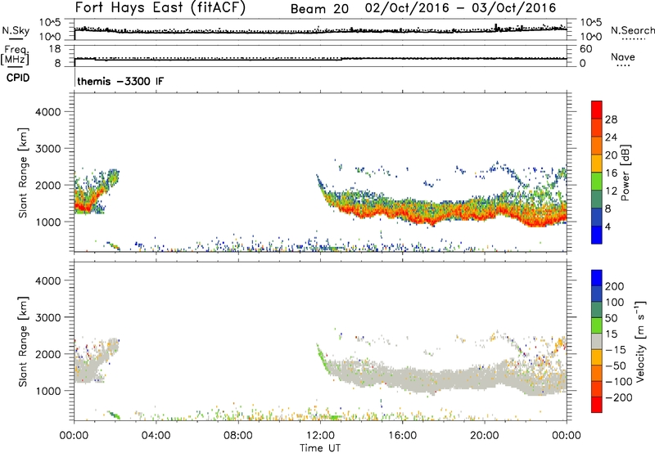Click the red bottom segment of Velocity colorbar

point(597,405)
